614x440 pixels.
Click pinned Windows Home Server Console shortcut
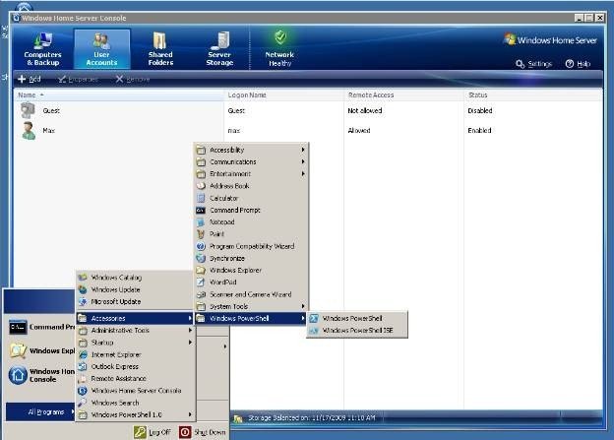(41, 375)
